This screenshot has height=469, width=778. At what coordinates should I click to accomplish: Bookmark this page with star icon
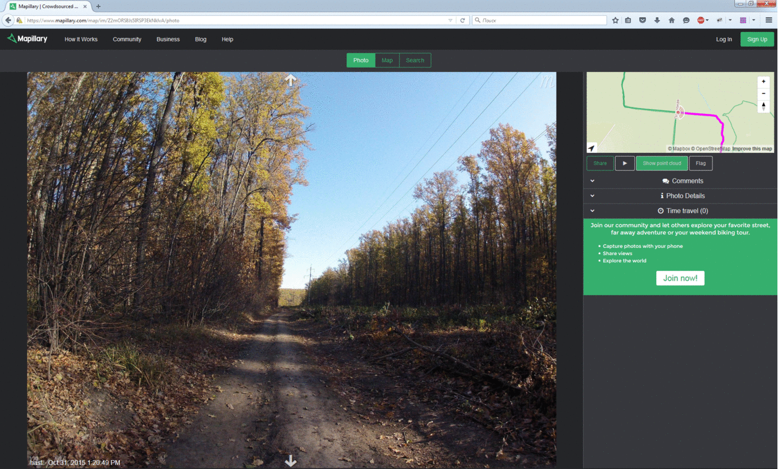(x=615, y=20)
